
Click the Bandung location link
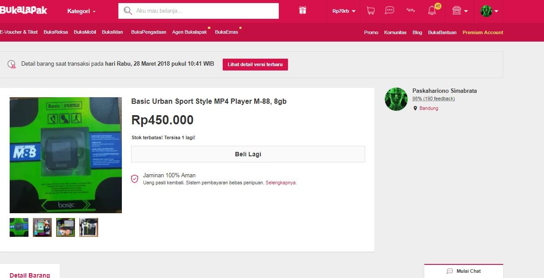429,108
